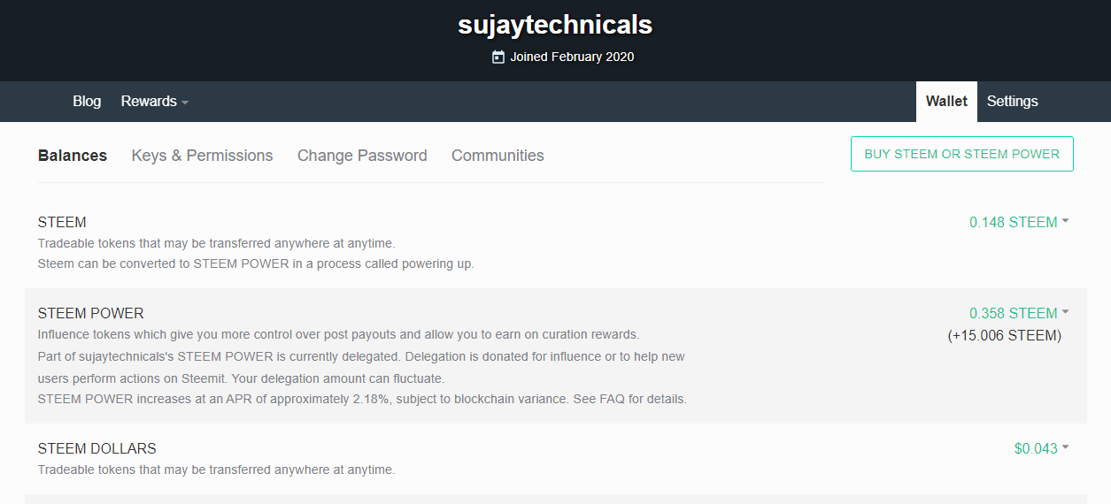Click the caret arrow next to 0.148 STEEM
The image size is (1111, 504).
[1065, 222]
